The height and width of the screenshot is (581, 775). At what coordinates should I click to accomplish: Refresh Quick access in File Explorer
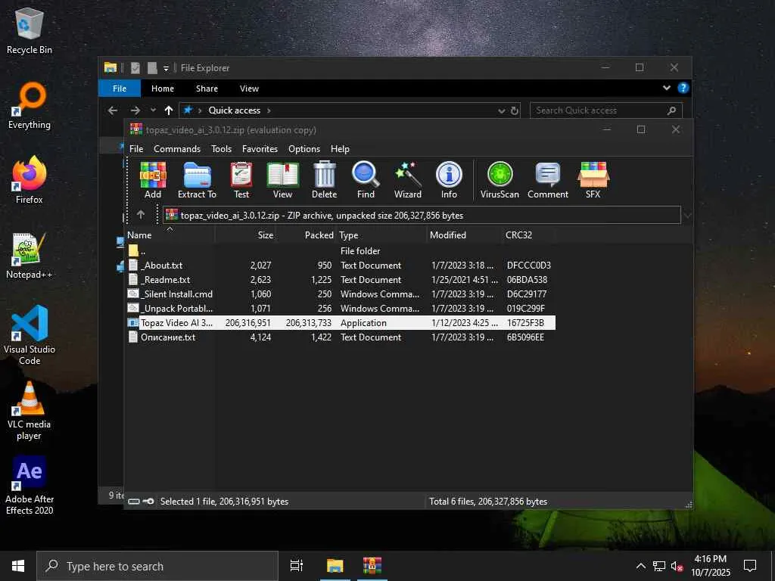click(515, 110)
